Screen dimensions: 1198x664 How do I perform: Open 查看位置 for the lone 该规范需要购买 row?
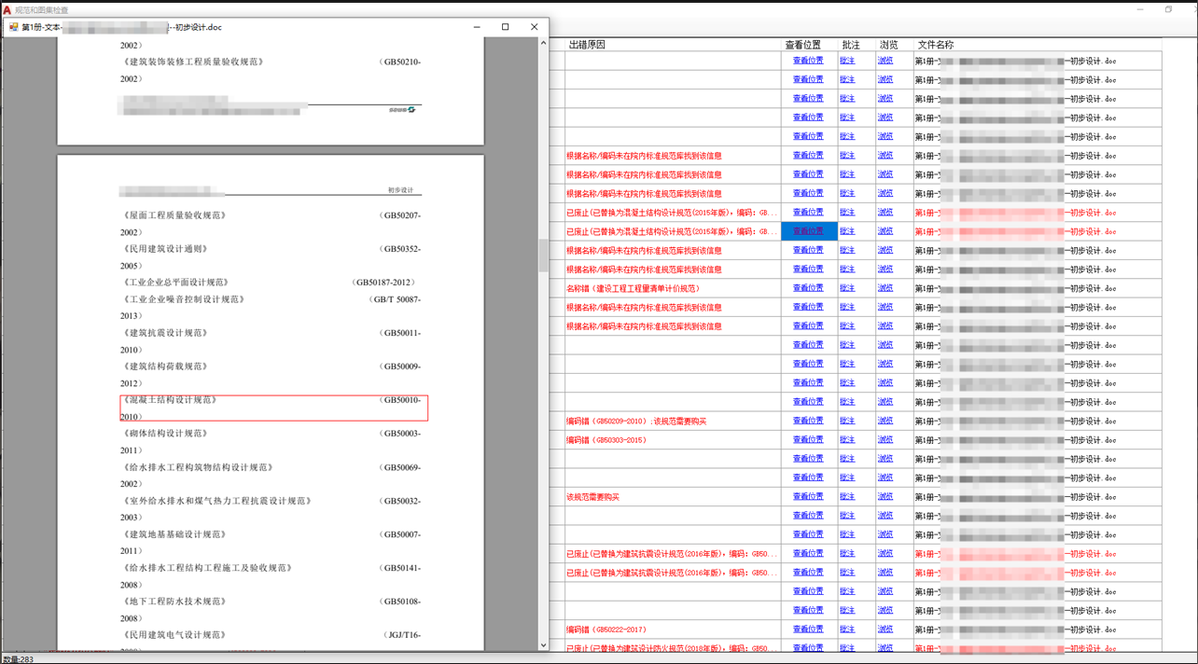(808, 496)
